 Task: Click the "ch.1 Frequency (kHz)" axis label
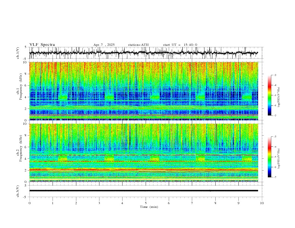(19, 86)
